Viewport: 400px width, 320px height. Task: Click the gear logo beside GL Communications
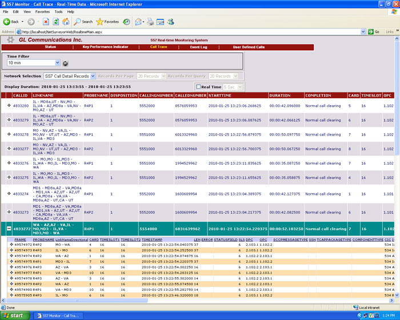(10, 39)
